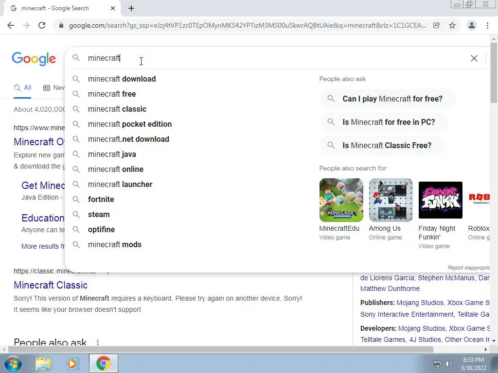The width and height of the screenshot is (498, 373).
Task: Open the three-dot menu beside People also ask heading
Action: click(98, 342)
